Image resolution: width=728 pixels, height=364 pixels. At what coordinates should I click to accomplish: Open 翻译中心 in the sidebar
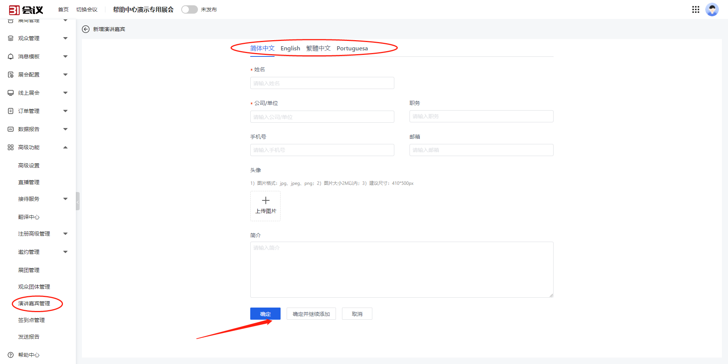click(29, 217)
